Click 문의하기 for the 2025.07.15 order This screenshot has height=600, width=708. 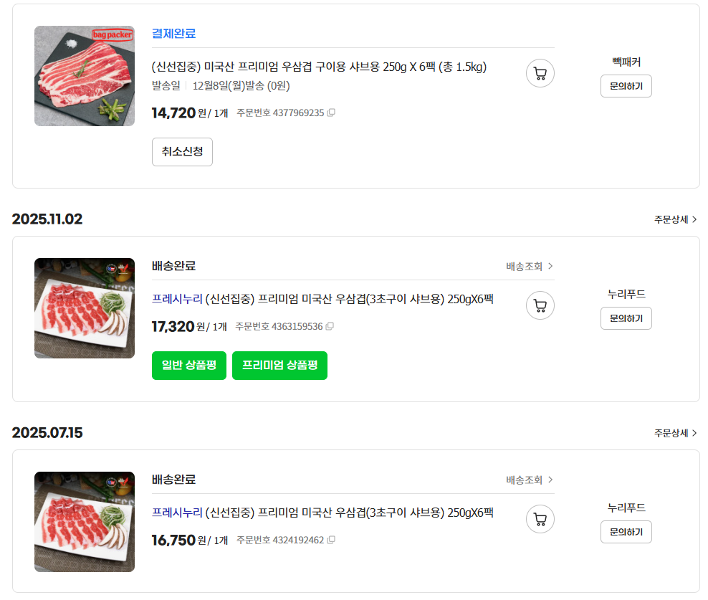[626, 532]
